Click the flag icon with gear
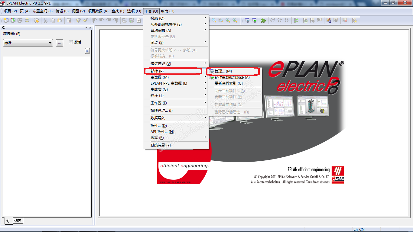Viewport: 413px width, 232px height. coord(312,20)
